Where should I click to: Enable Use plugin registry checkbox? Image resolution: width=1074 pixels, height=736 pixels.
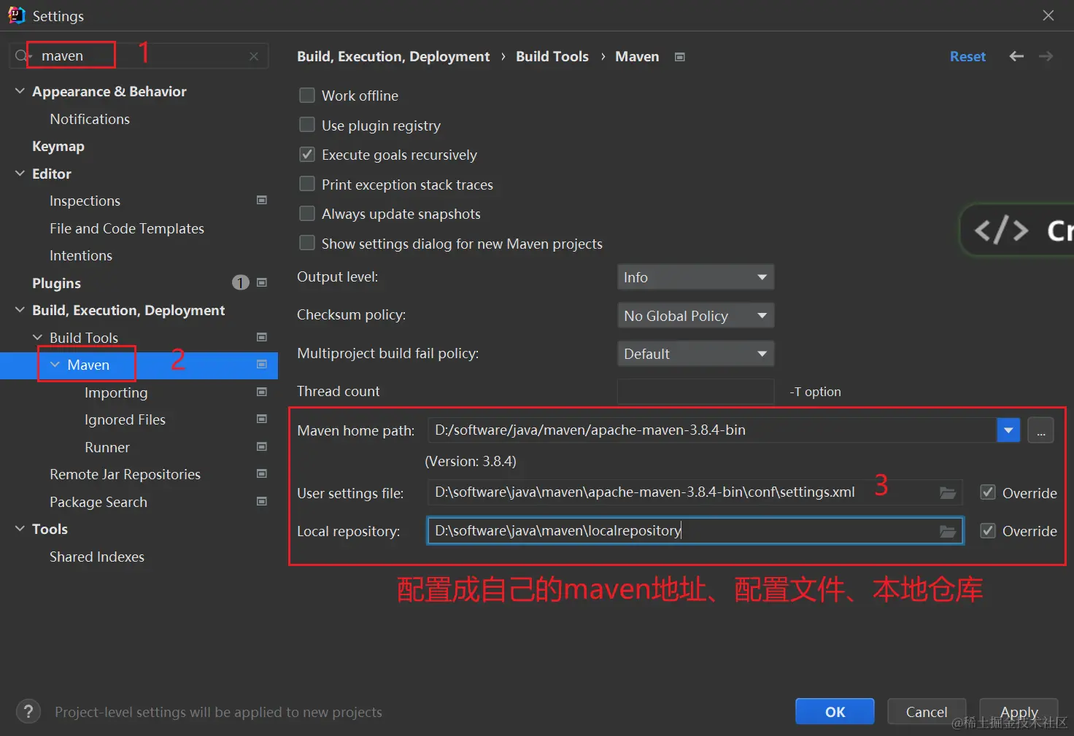pyautogui.click(x=307, y=125)
